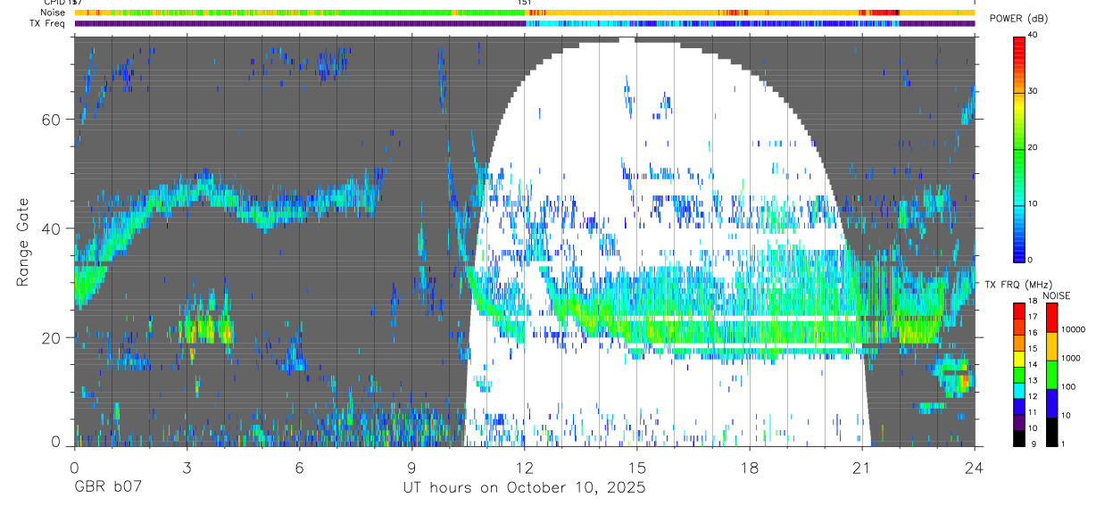Click the 30 value on the power scale
The image size is (1096, 506).
click(x=1034, y=92)
